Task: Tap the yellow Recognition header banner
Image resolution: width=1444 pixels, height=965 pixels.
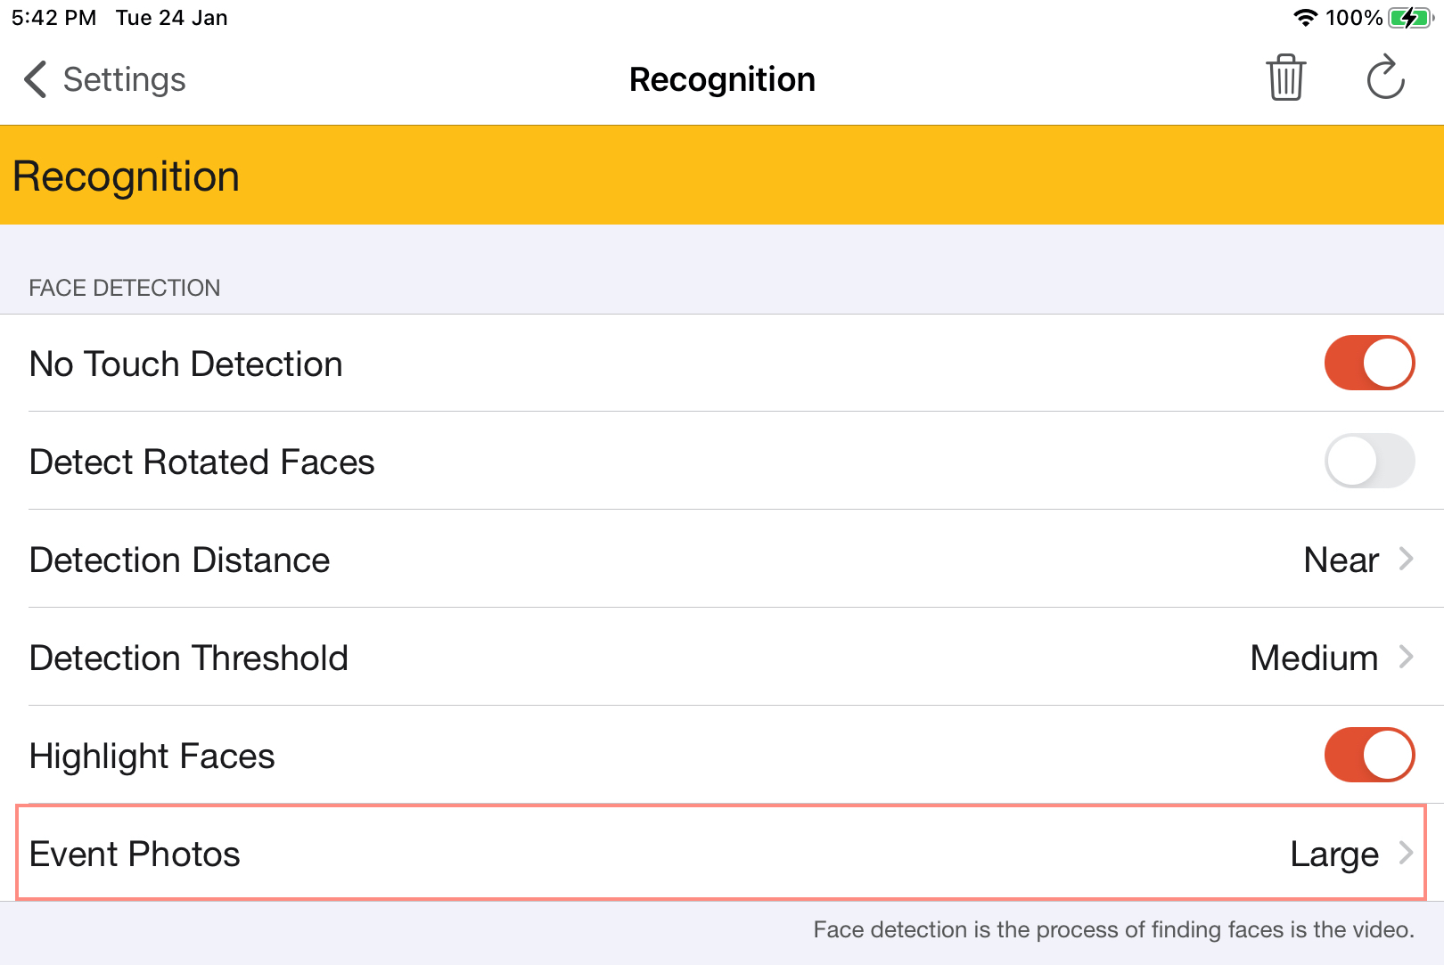Action: tap(722, 176)
